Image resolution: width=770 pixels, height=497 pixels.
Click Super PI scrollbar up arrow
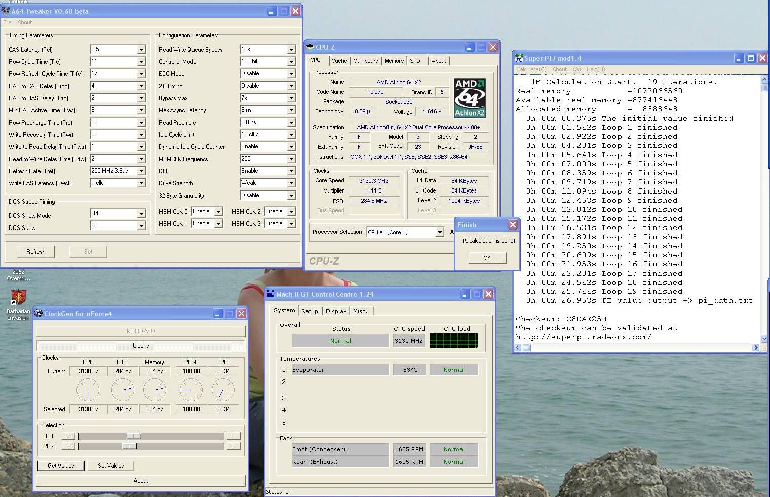[x=764, y=80]
